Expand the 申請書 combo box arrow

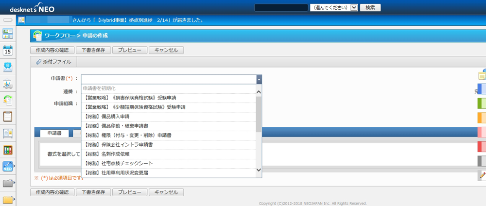point(259,78)
